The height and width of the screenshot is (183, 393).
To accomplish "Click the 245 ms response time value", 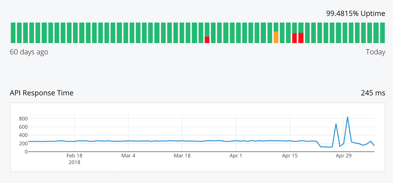I will [x=373, y=93].
